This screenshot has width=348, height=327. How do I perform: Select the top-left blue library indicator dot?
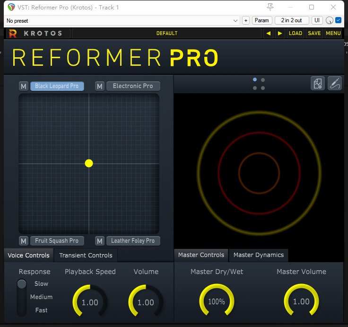click(x=255, y=80)
